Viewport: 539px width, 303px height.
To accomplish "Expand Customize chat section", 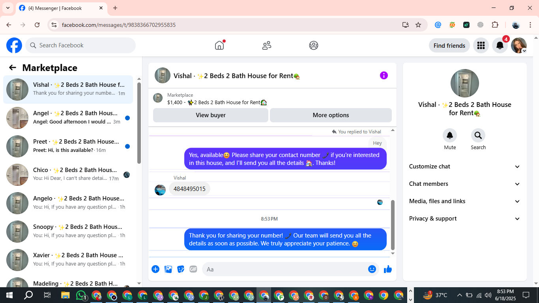I will click(465, 166).
